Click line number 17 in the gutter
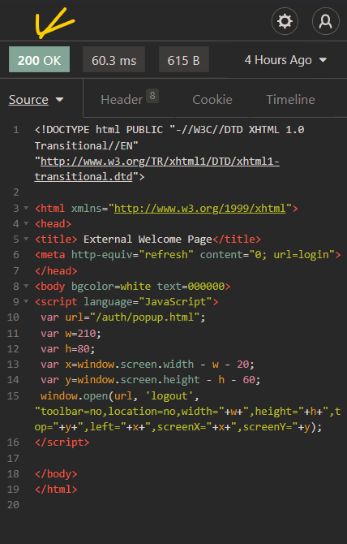347x544 pixels. point(13,458)
